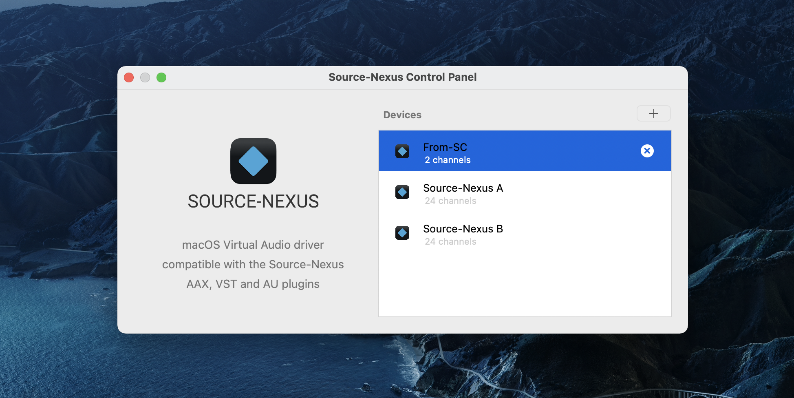Click the Devices heading
Image resolution: width=794 pixels, height=398 pixels.
coord(402,115)
